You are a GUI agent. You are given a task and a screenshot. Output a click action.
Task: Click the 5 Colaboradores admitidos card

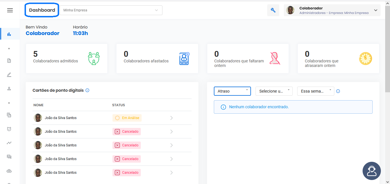click(67, 58)
